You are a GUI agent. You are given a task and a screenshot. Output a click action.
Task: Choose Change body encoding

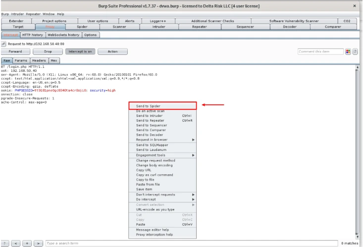(x=162, y=165)
